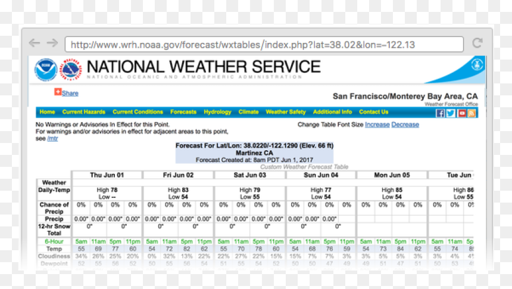512x289 pixels.
Task: Go back with the browser back arrow
Action: coord(35,43)
